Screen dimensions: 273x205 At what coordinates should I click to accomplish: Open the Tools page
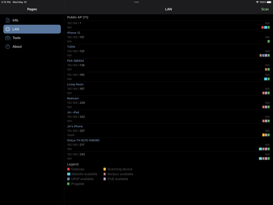(x=32, y=38)
